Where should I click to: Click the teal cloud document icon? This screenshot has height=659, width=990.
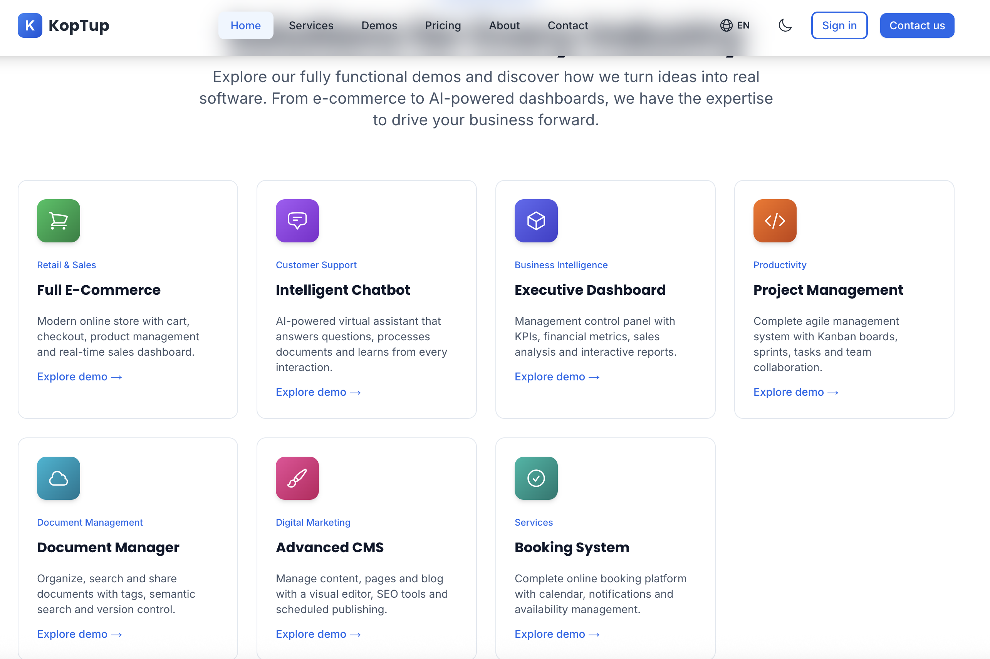[59, 478]
